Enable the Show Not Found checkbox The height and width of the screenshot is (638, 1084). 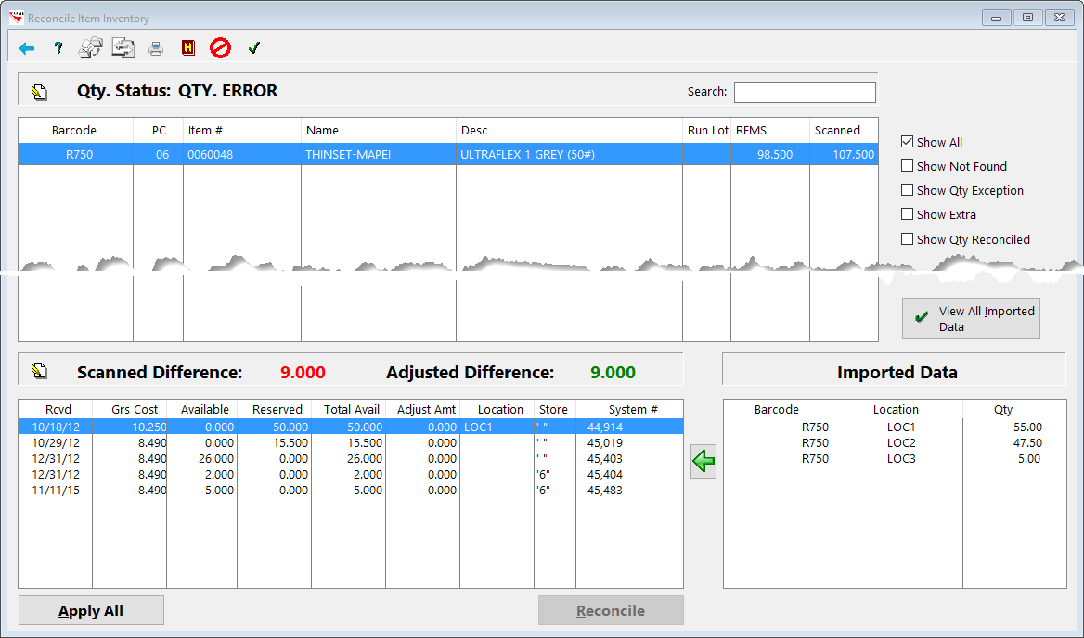pyautogui.click(x=908, y=166)
